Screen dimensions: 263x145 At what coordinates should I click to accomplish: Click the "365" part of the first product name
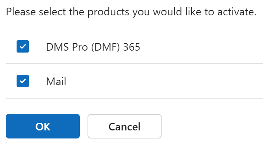pos(131,47)
